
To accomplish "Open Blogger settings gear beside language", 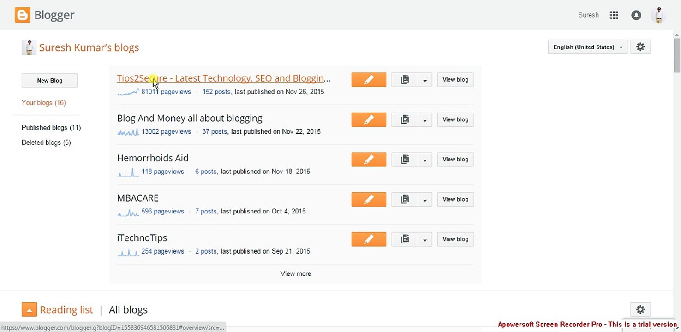I will 640,47.
